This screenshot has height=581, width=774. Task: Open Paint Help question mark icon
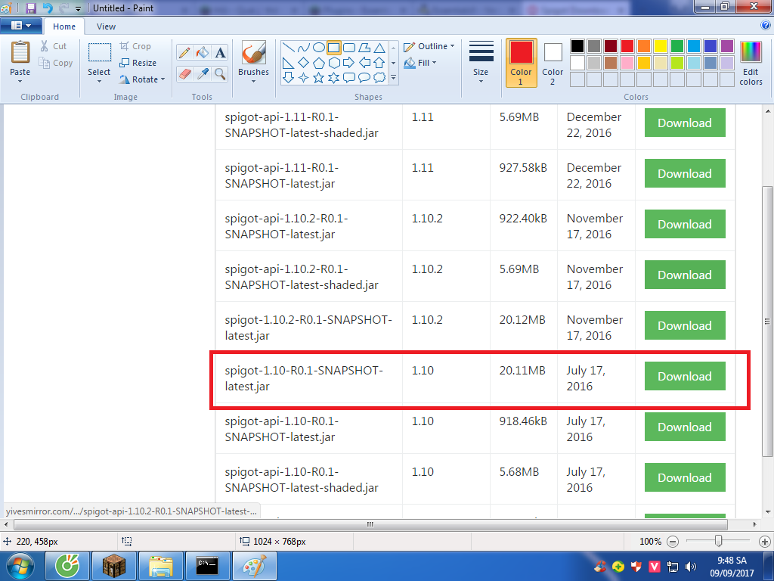tap(766, 25)
